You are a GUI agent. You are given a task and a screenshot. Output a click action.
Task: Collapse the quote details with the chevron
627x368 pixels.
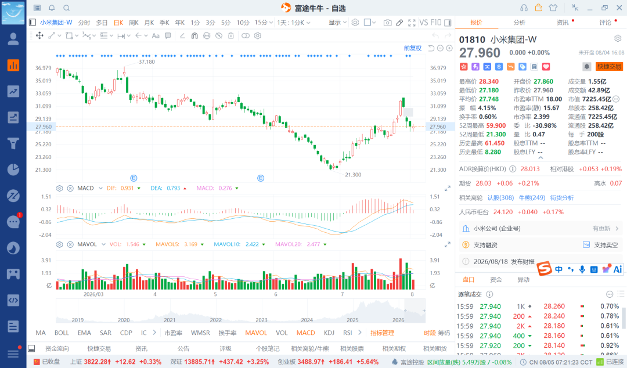[540, 158]
